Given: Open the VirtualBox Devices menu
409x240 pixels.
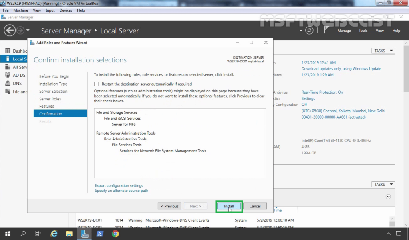Looking at the screenshot, I should 66,10.
